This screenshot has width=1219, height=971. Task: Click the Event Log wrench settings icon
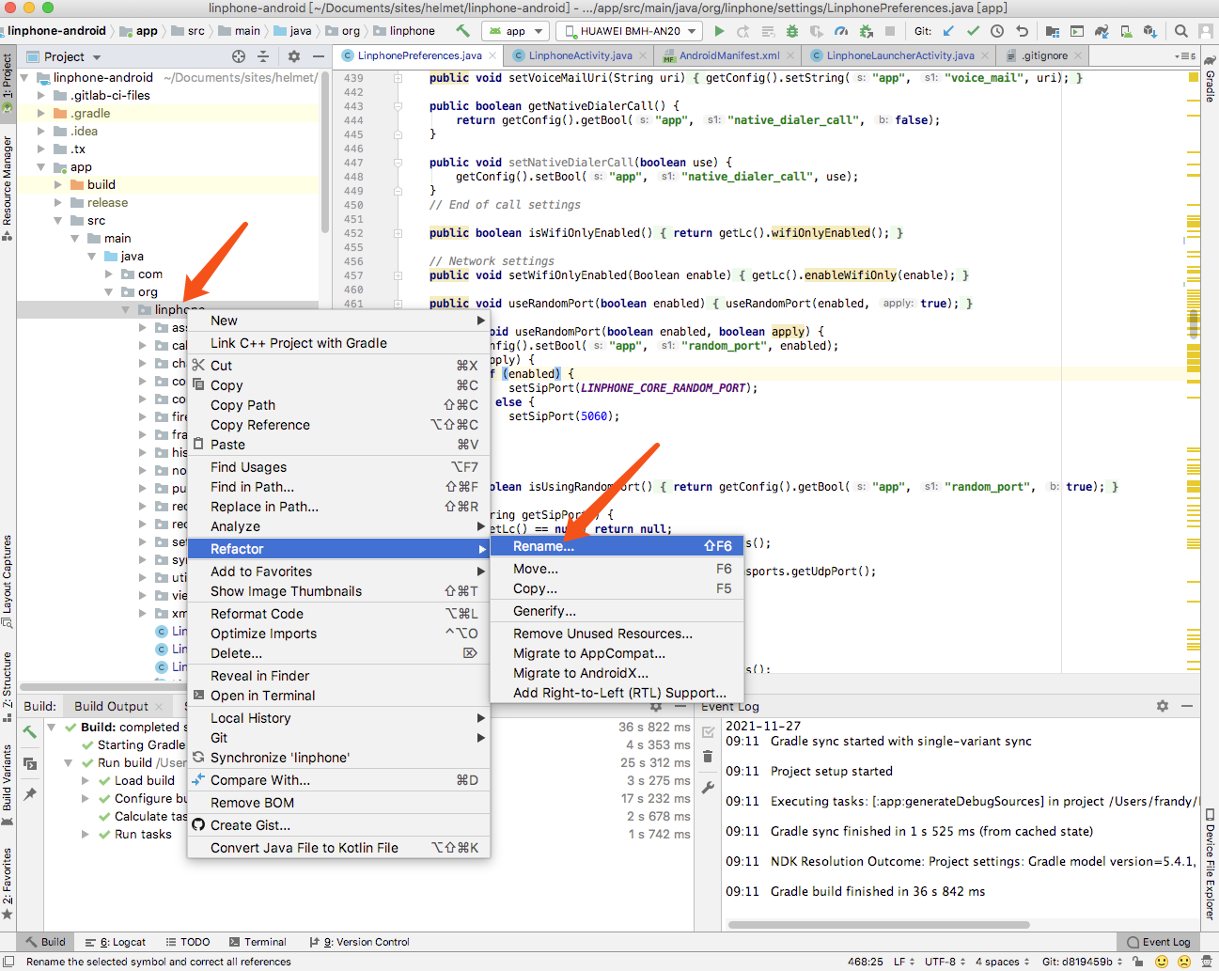click(x=708, y=788)
